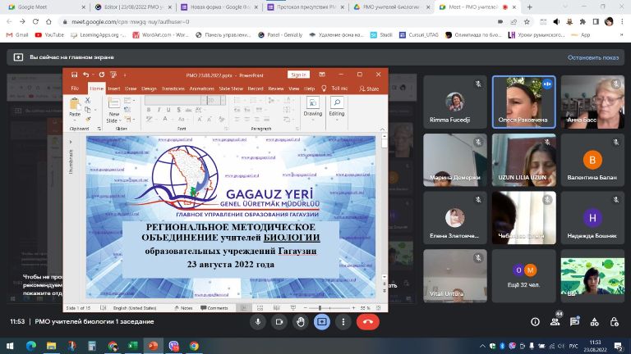Open the 'Ещё 32 чел.' participants tile

click(x=523, y=275)
